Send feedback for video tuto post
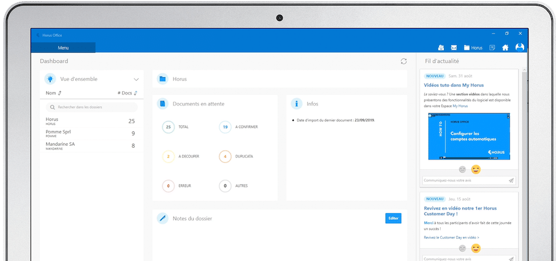 (x=511, y=181)
